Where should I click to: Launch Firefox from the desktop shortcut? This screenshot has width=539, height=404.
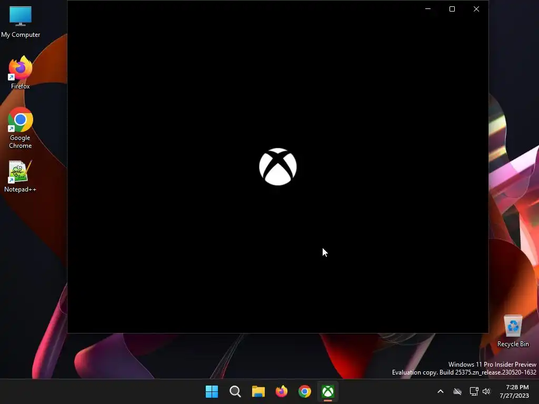tap(21, 73)
